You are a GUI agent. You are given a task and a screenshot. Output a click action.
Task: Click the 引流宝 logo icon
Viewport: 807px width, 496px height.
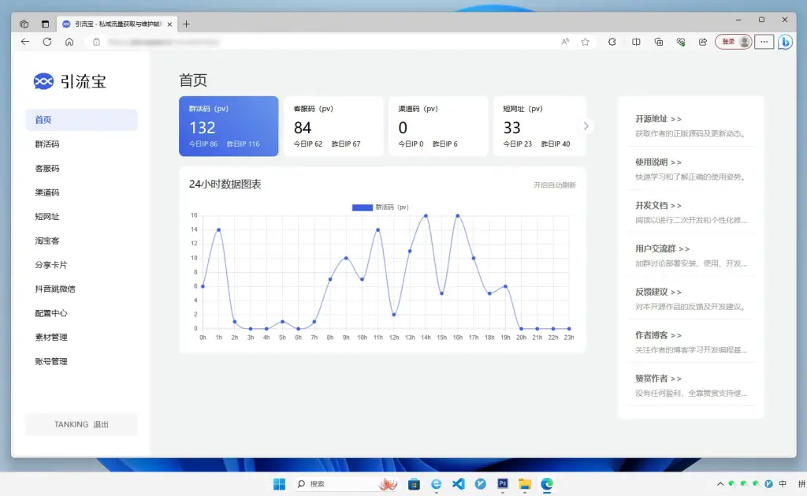pyautogui.click(x=43, y=81)
